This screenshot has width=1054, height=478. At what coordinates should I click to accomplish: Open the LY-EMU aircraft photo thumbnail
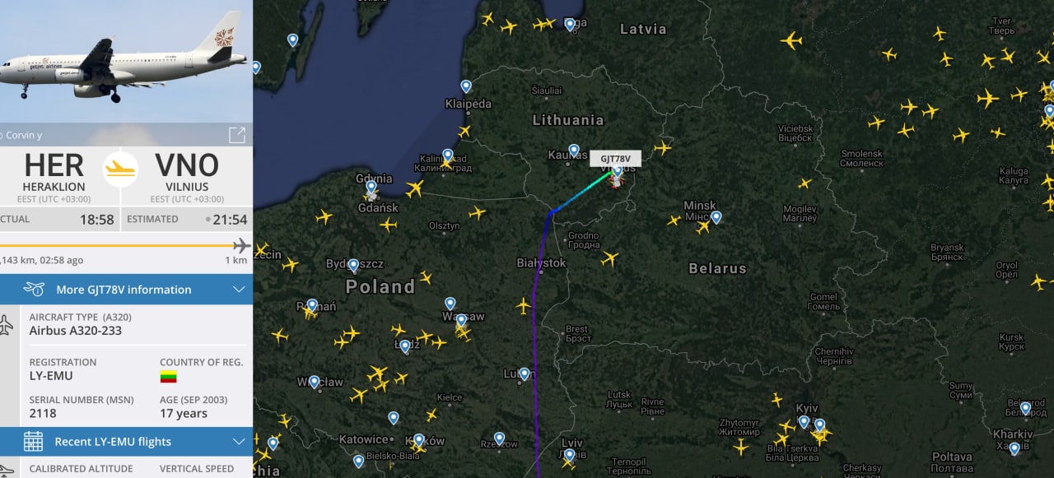(126, 62)
